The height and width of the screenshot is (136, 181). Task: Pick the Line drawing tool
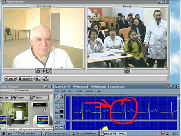(x=57, y=106)
